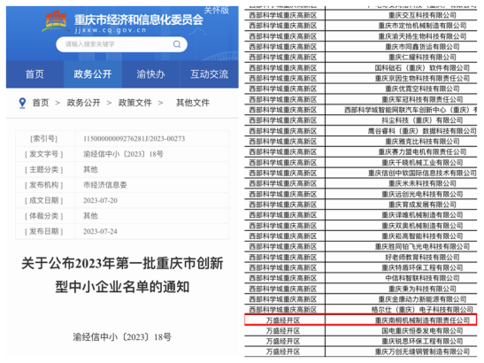
Task: Open the 首页 navigation tab
Action: tap(35, 74)
